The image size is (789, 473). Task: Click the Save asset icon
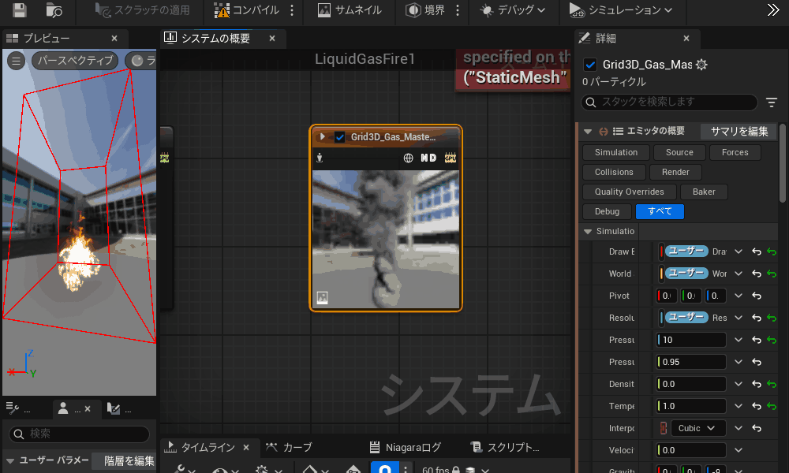pos(20,10)
